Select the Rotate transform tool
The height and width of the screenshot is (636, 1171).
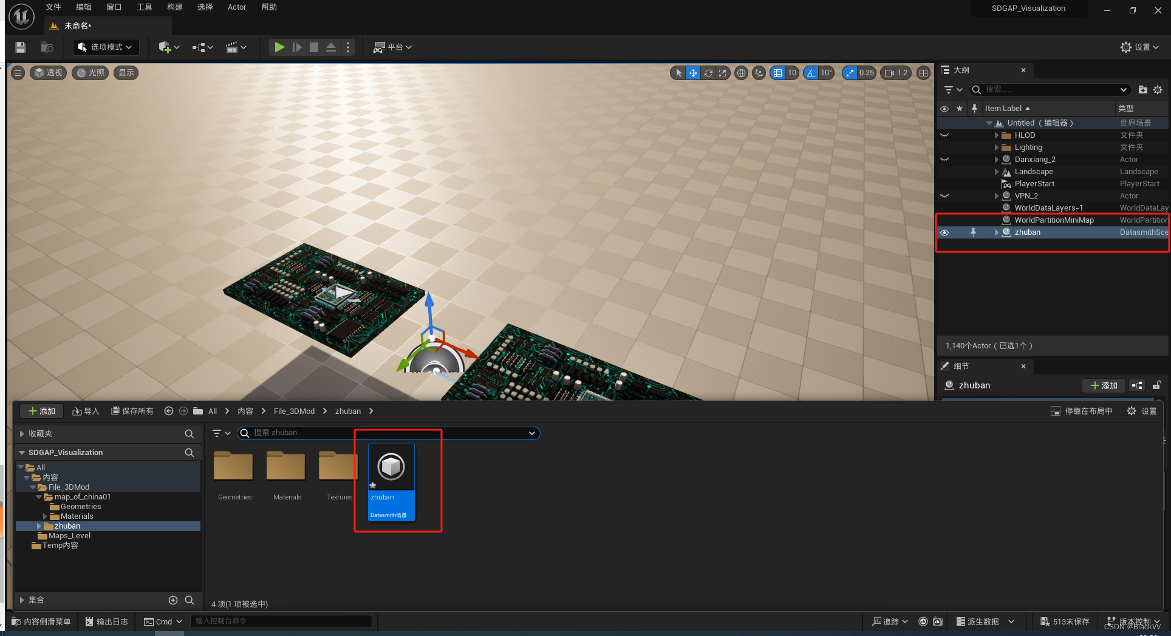coord(708,73)
